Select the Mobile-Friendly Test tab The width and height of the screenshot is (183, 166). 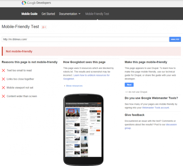click(x=97, y=14)
